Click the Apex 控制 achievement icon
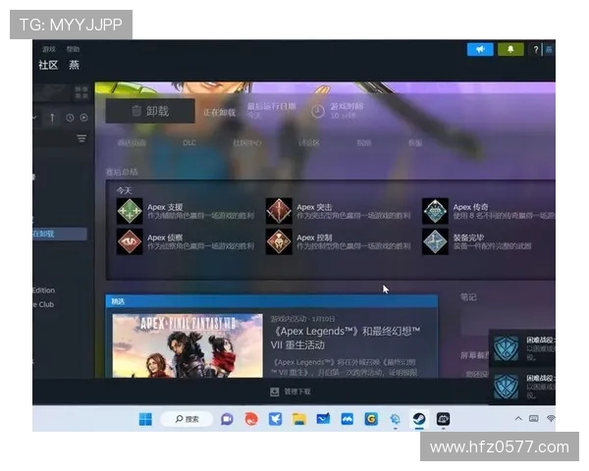 pyautogui.click(x=279, y=241)
